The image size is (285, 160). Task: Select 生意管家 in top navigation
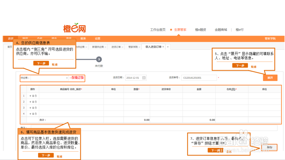coord(180,30)
